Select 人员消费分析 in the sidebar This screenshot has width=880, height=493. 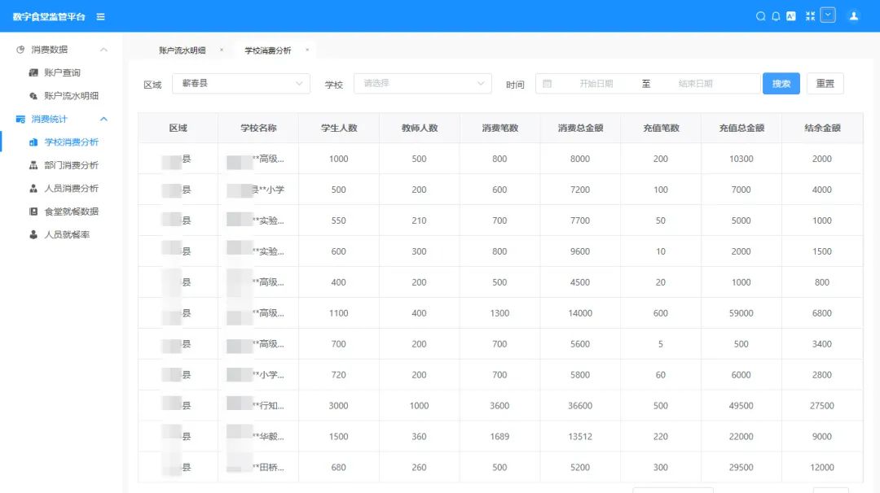71,188
